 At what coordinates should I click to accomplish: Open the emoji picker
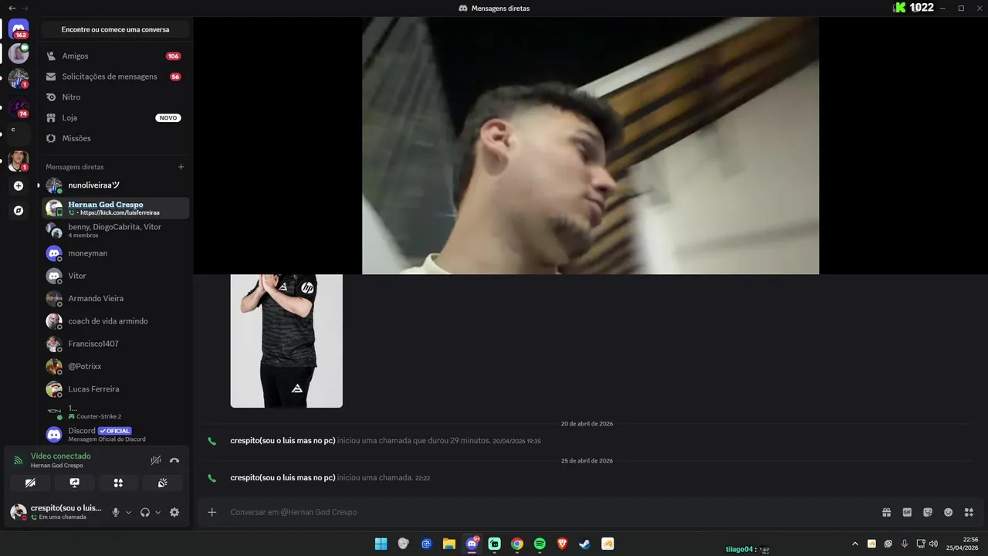pyautogui.click(x=949, y=512)
